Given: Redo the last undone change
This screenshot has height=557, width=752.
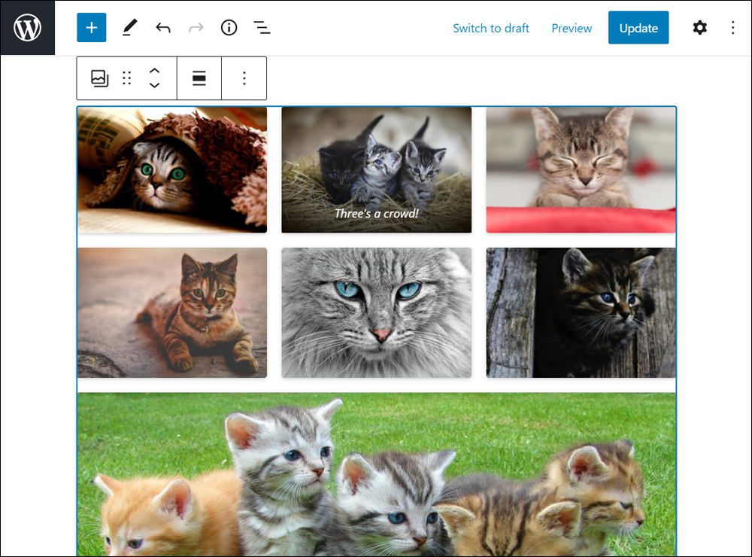Looking at the screenshot, I should (x=196, y=28).
